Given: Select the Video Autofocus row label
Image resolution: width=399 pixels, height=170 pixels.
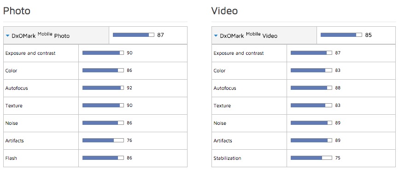Looking at the screenshot, I should coord(225,88).
